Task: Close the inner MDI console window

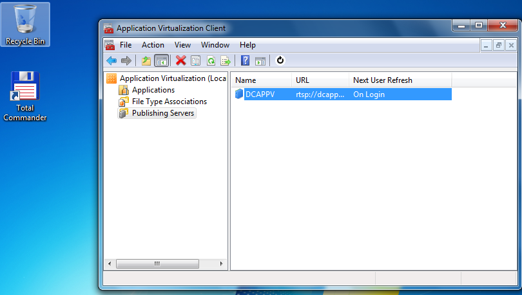Action: pyautogui.click(x=511, y=46)
